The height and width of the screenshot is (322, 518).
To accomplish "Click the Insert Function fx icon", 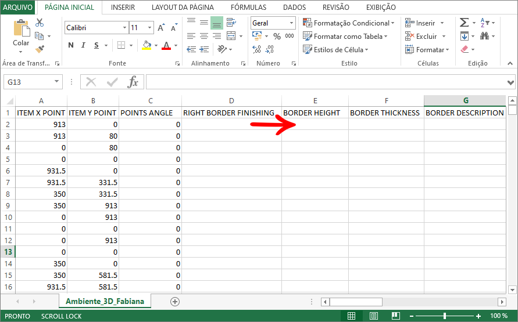I will [133, 82].
